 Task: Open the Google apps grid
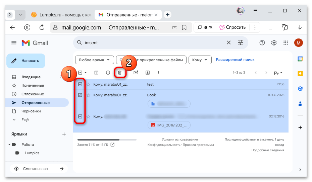pyautogui.click(x=286, y=43)
